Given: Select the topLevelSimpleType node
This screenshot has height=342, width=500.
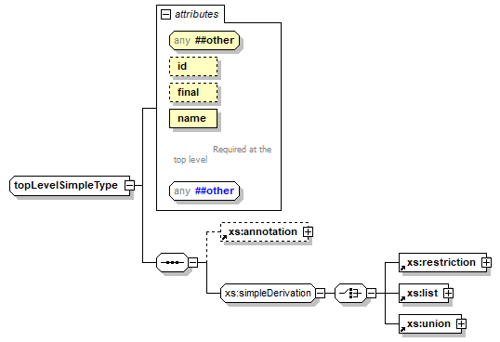Looking at the screenshot, I should (70, 185).
